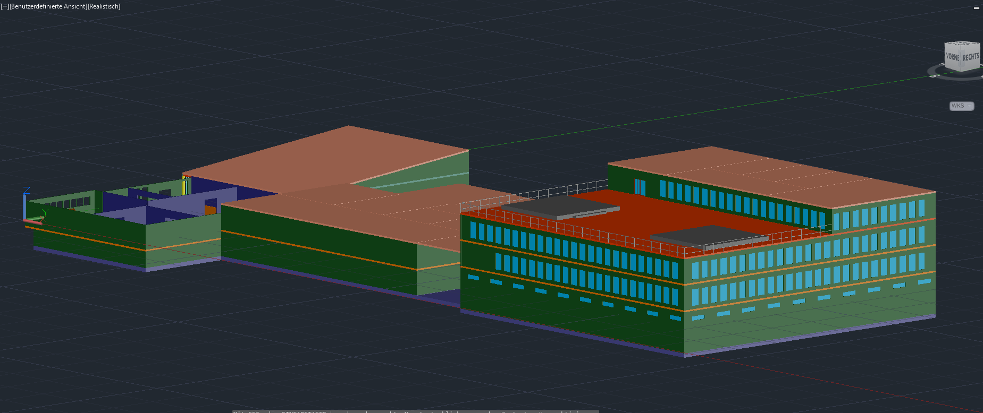Click the command line bar at bottom
983x413 pixels.
point(415,411)
